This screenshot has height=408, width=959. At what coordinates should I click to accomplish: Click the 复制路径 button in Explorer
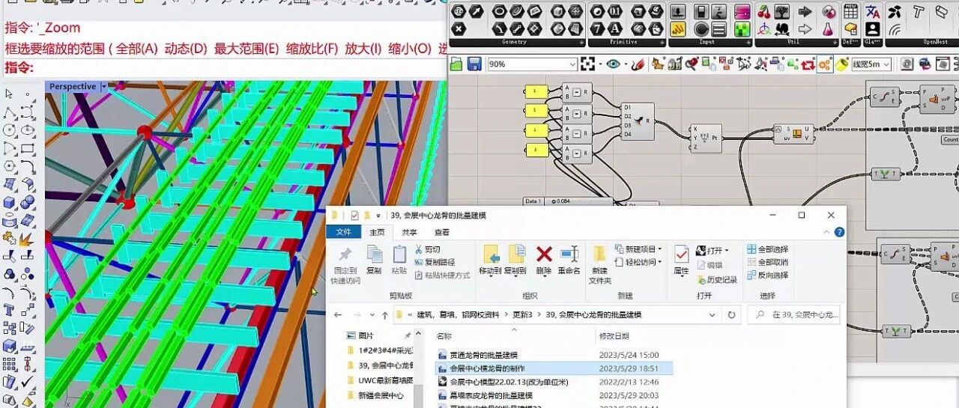433,262
